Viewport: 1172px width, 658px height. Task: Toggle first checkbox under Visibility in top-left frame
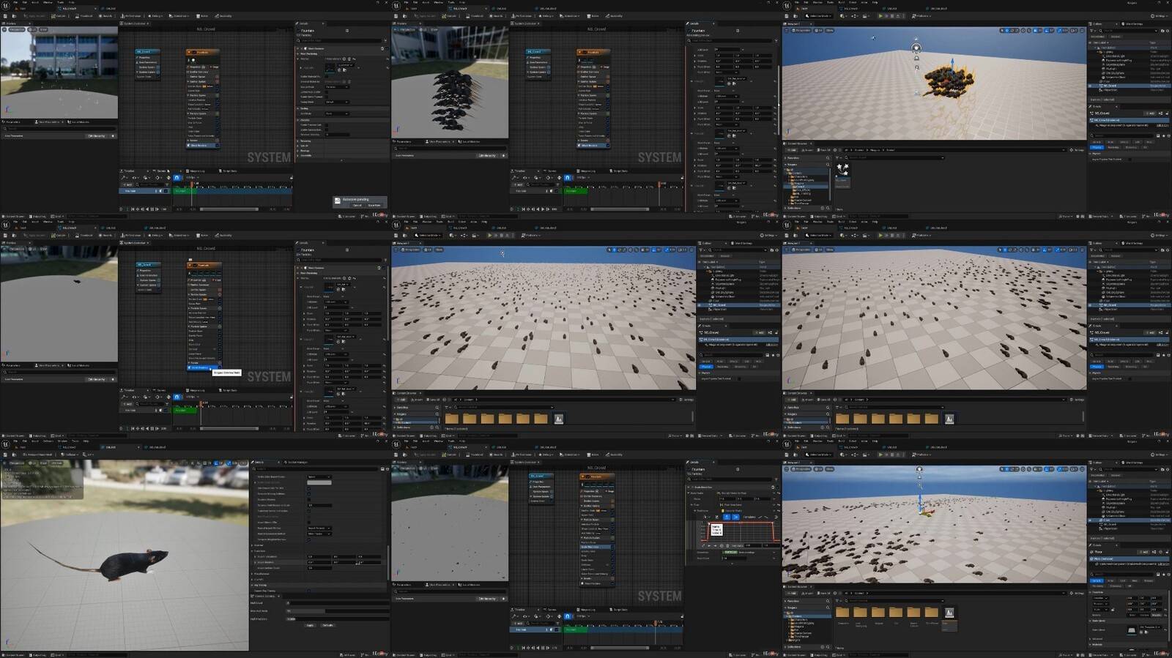(x=326, y=124)
